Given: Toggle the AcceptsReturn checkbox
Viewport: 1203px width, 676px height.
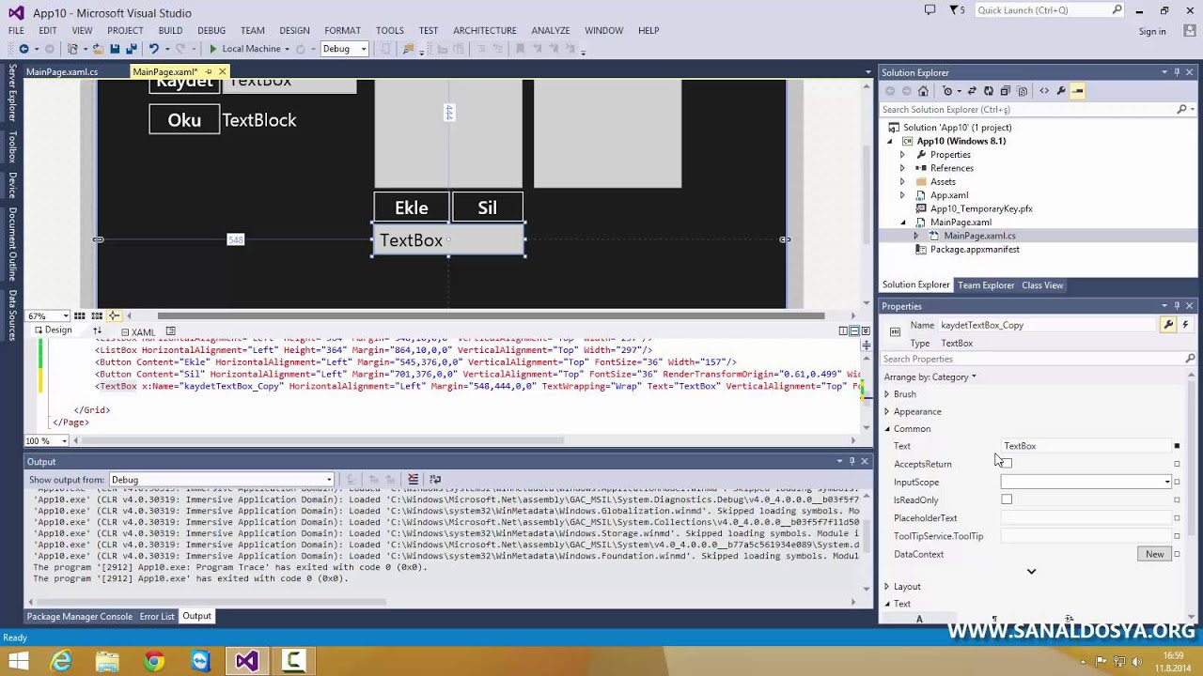Looking at the screenshot, I should tap(1007, 463).
